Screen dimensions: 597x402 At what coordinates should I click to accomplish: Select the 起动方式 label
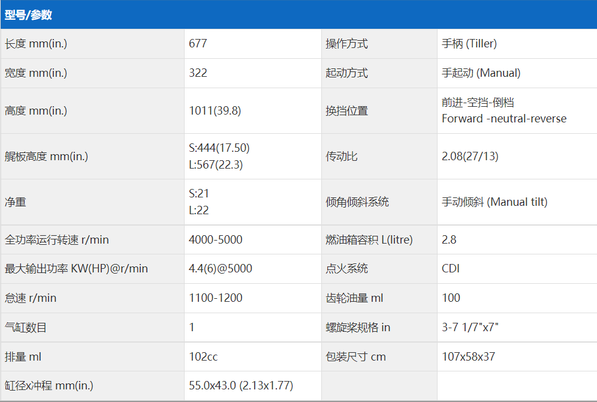click(x=347, y=73)
